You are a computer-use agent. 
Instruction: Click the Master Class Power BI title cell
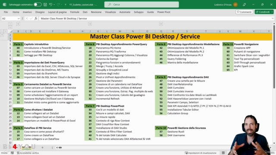(143, 37)
